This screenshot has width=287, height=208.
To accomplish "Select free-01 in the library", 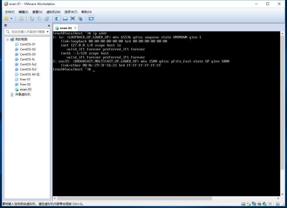I will point(25,79).
